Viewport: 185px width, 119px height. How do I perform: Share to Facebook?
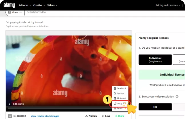120,88
